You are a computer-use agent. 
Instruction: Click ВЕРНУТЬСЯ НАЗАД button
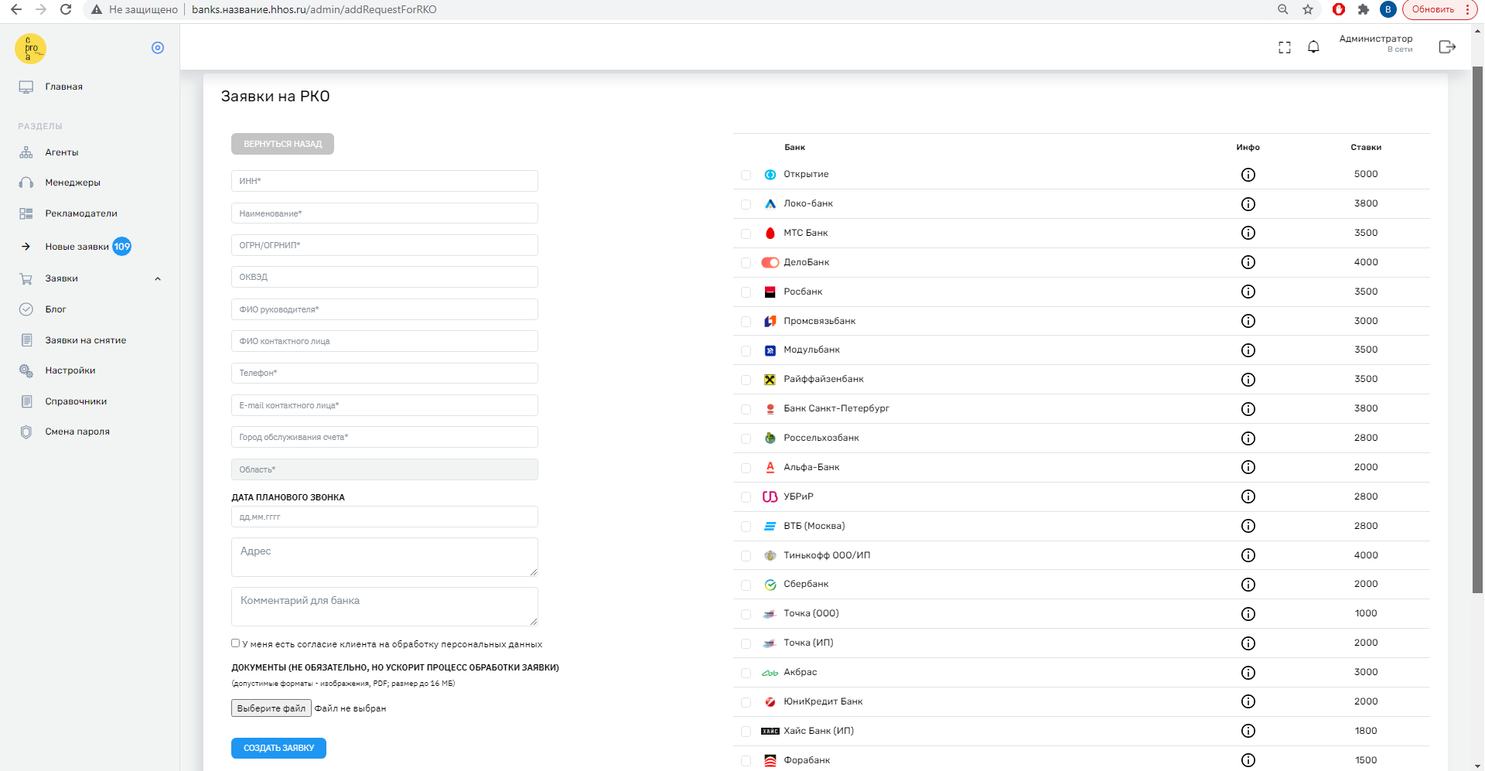point(282,144)
